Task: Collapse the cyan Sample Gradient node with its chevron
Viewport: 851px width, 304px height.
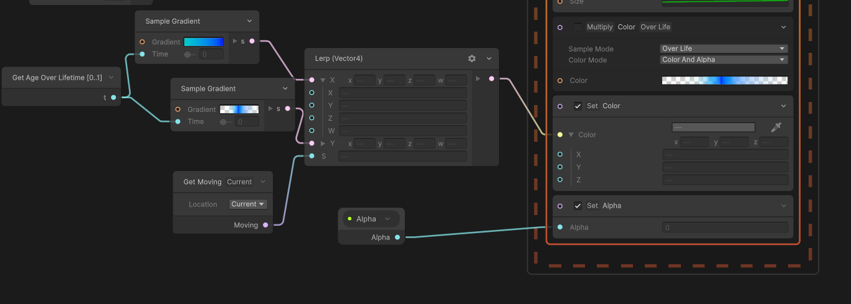Action: point(250,21)
